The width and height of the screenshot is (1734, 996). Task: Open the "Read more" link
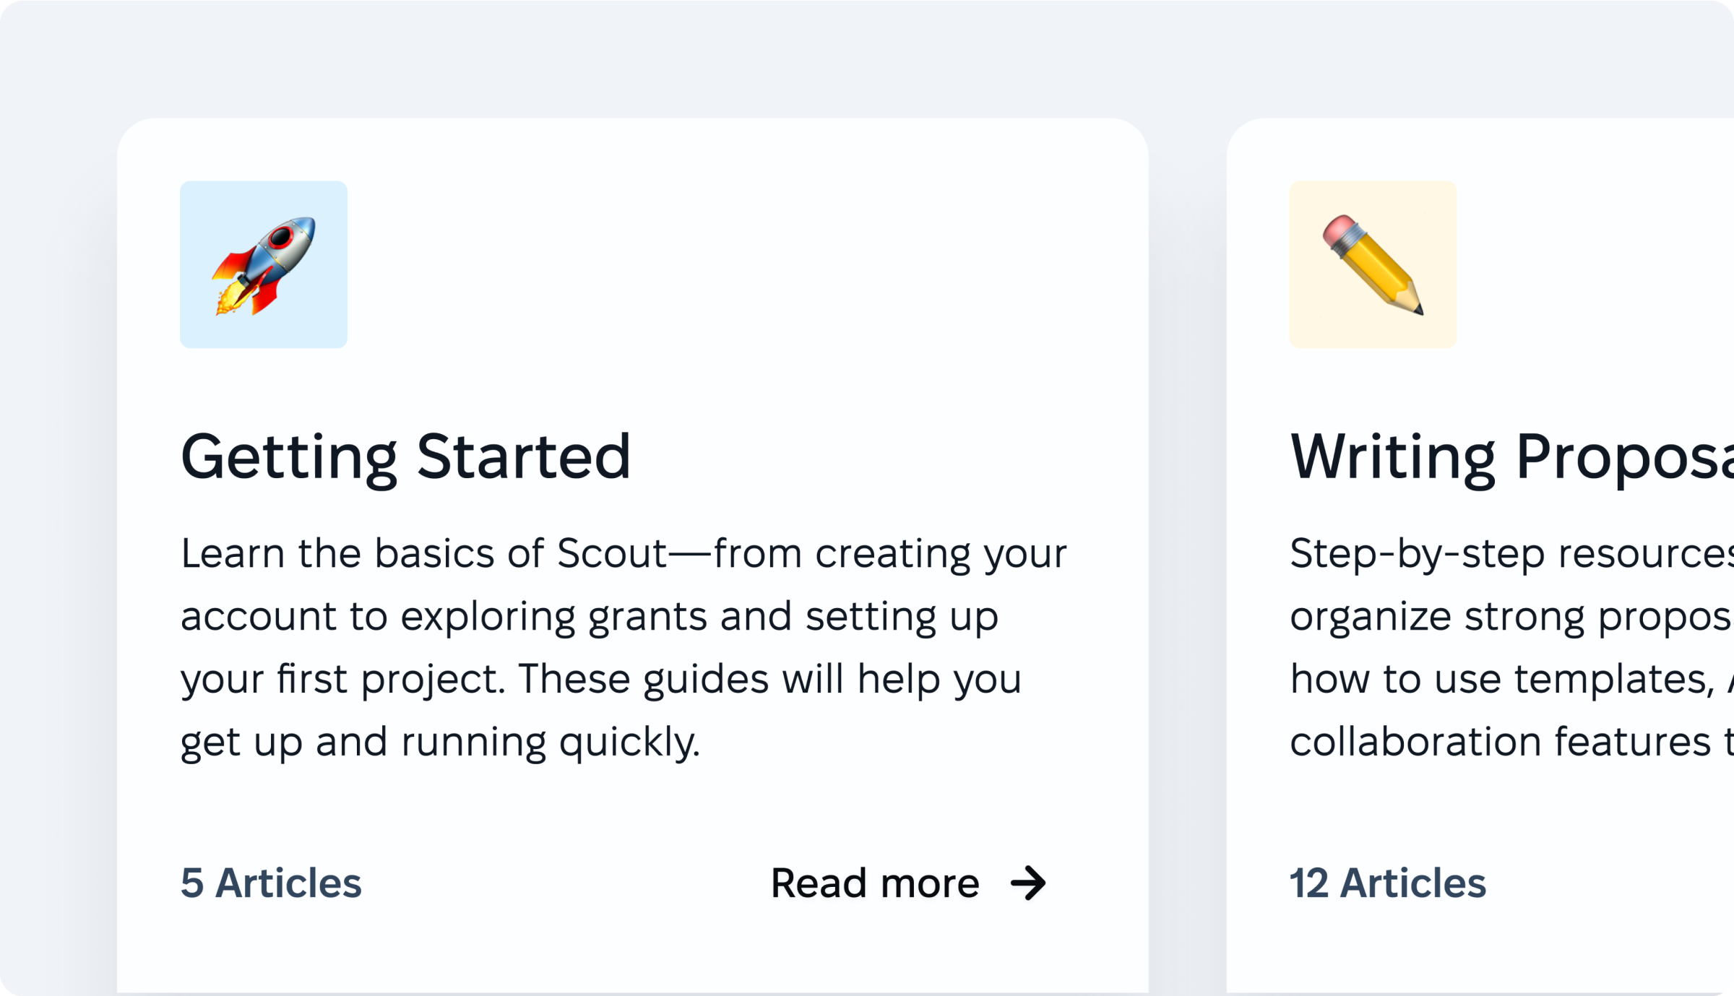click(x=875, y=883)
